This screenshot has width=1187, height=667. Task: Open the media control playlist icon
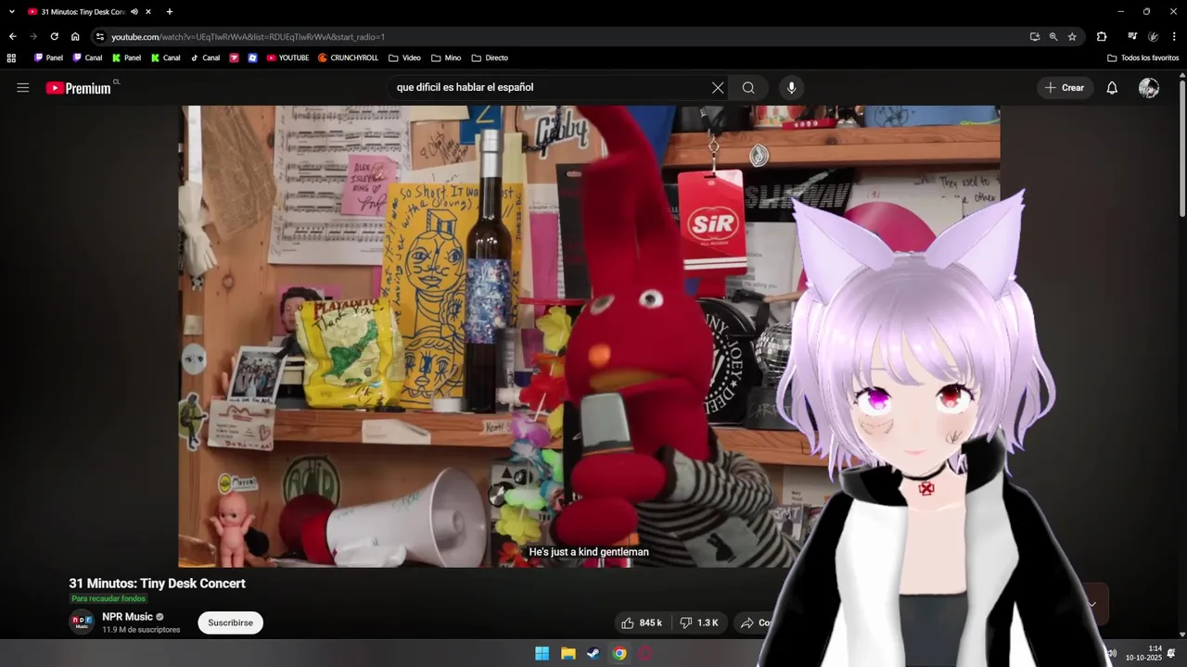pyautogui.click(x=1132, y=37)
